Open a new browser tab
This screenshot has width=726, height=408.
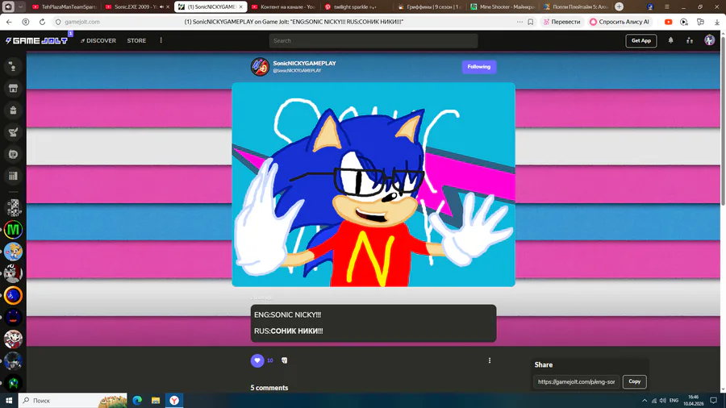coord(619,7)
